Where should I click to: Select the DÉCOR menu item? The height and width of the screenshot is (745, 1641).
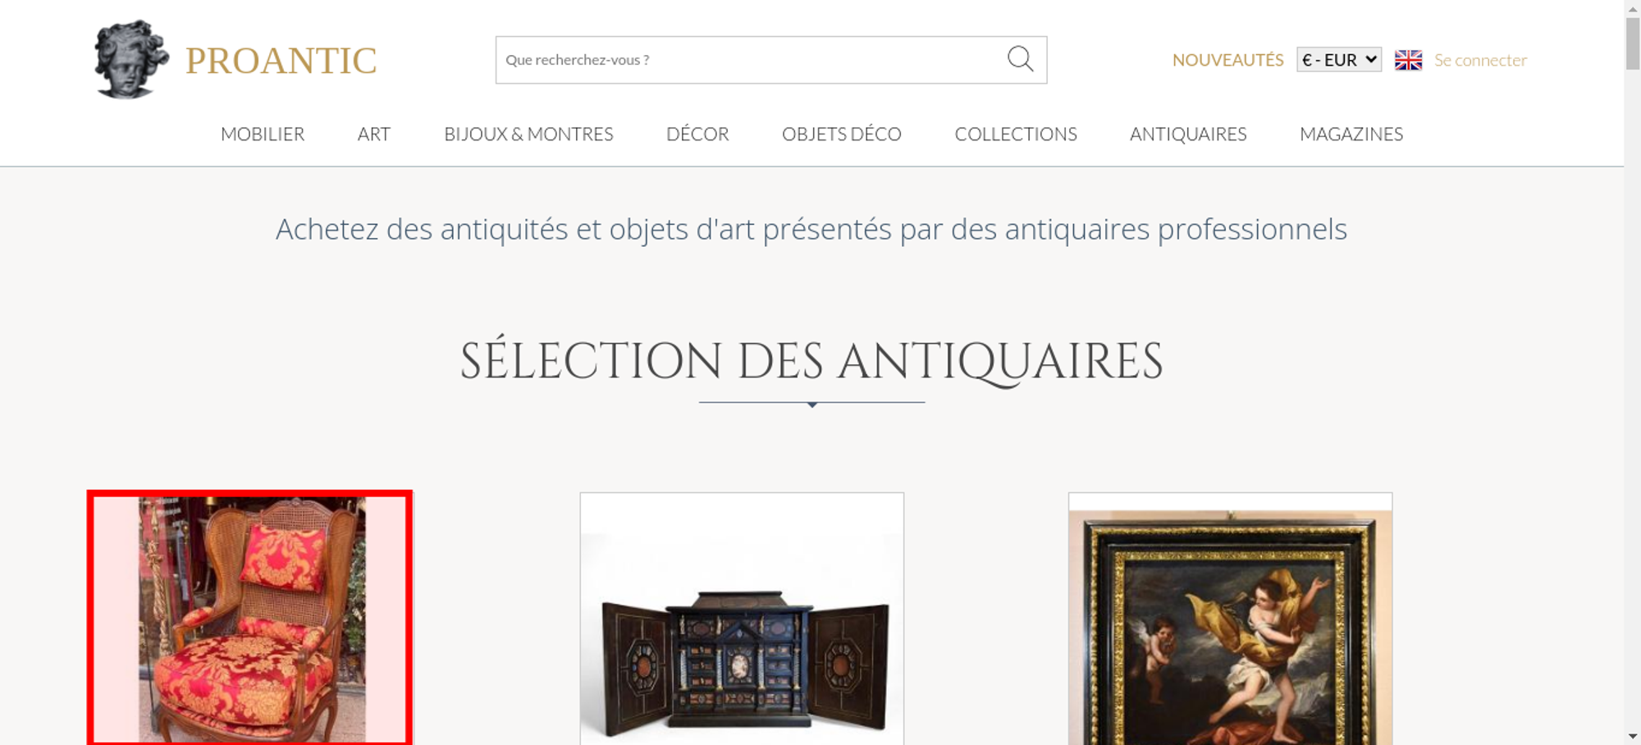point(697,134)
